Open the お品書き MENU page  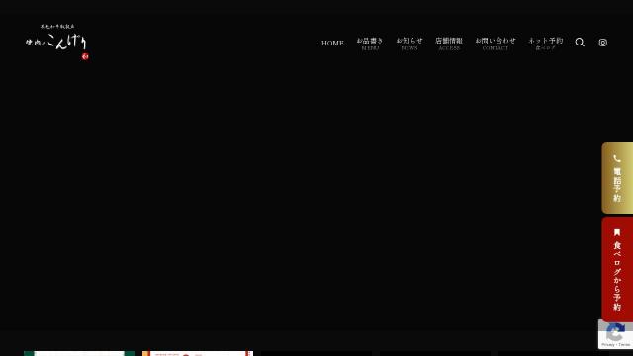(x=370, y=44)
